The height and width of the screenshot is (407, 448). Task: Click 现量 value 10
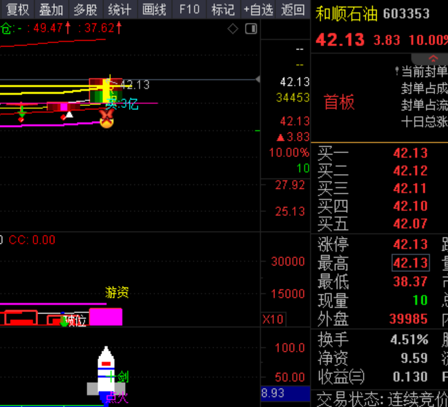click(x=420, y=300)
